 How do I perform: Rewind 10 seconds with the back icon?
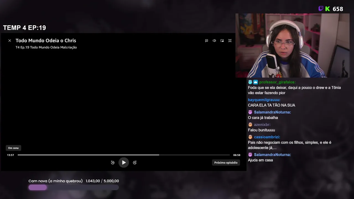113,163
